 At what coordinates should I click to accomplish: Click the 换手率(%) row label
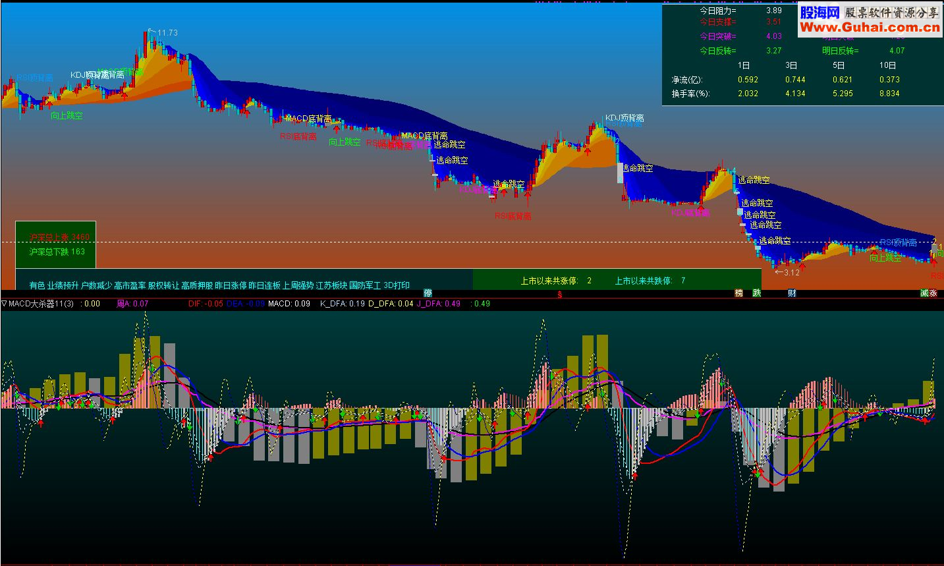tap(691, 94)
